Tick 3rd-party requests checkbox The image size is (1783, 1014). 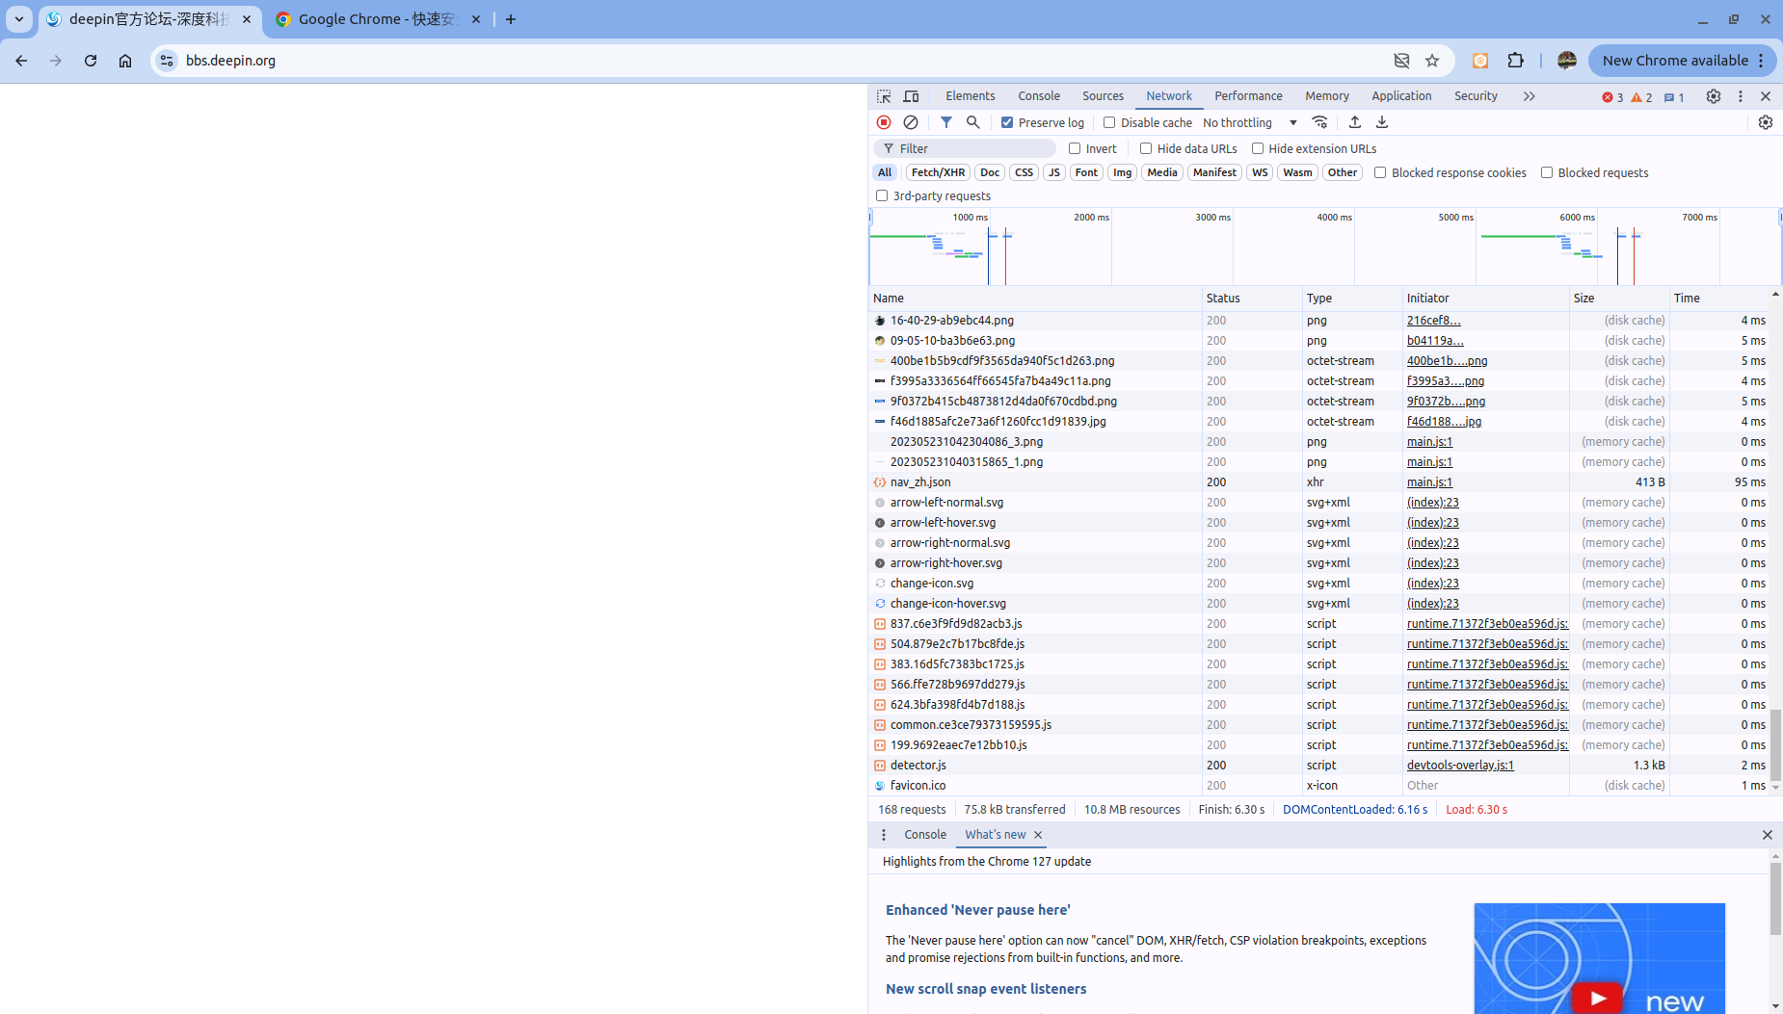882,195
